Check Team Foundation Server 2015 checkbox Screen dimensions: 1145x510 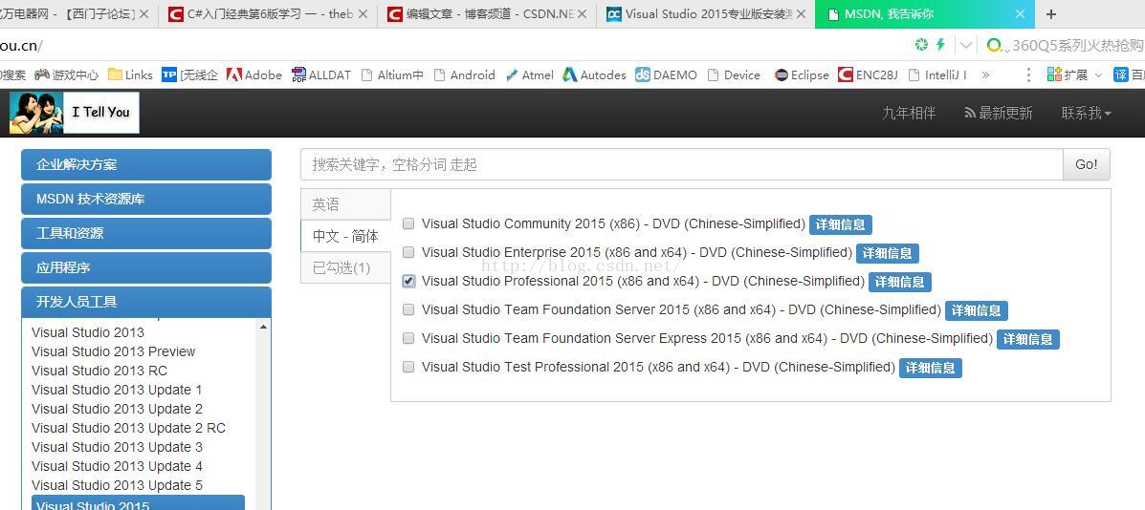point(408,309)
